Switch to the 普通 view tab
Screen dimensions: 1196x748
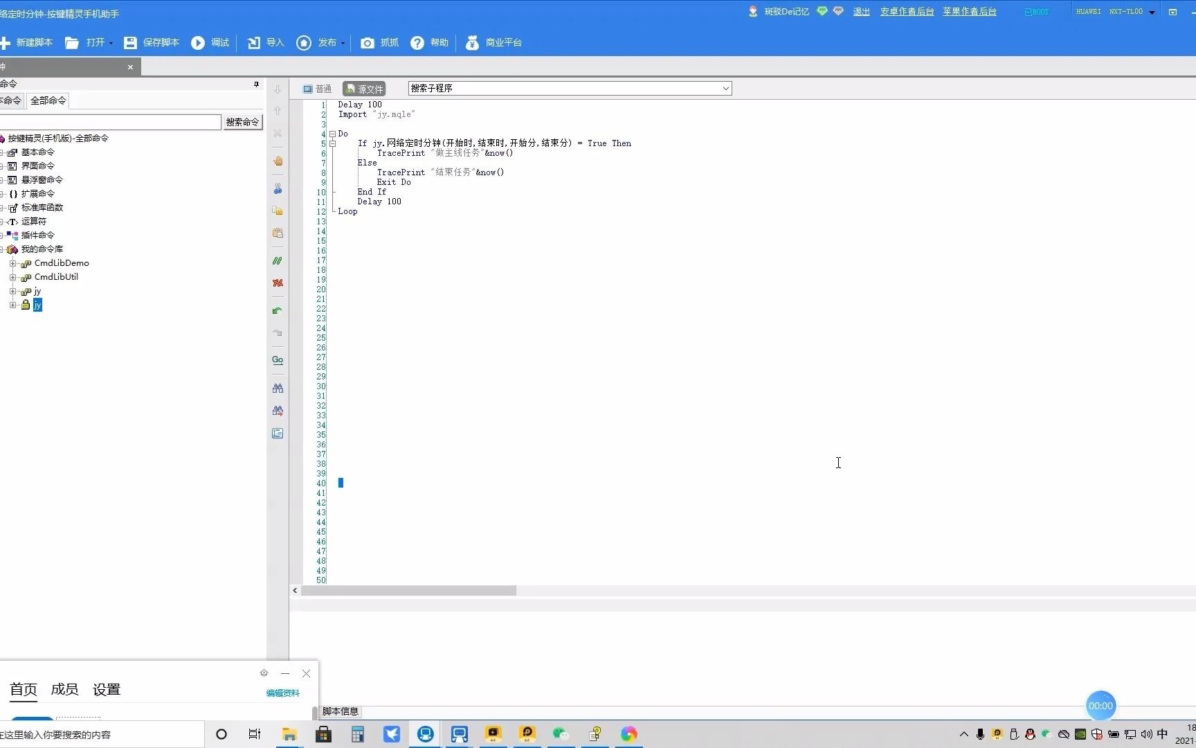tap(317, 89)
